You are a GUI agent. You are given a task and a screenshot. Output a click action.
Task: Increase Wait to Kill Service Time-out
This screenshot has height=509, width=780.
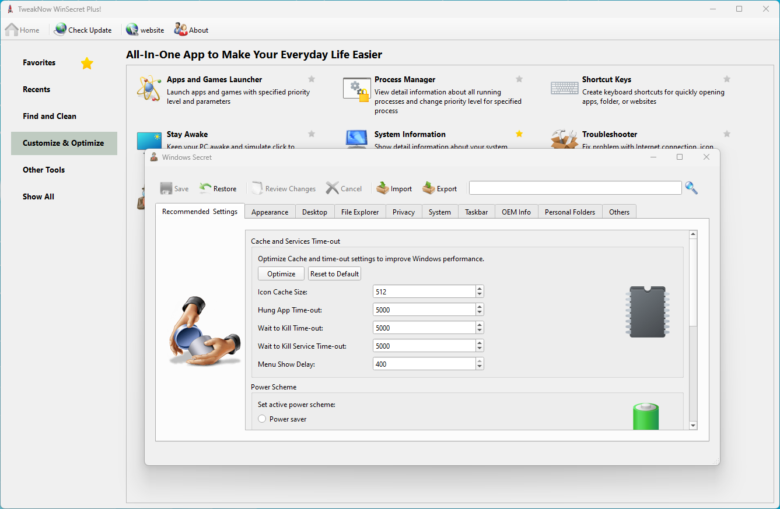click(480, 342)
